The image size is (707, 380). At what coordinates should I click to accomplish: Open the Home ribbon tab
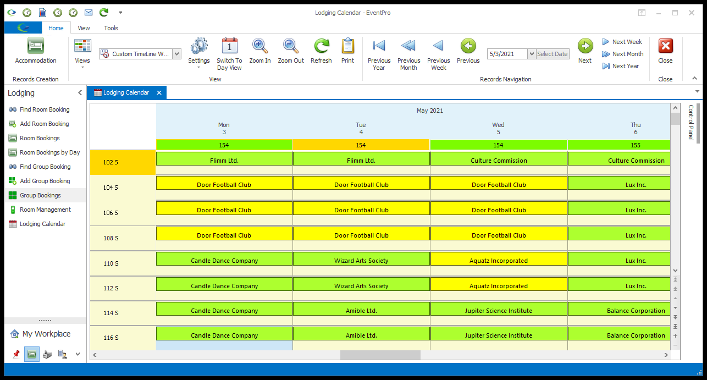56,28
